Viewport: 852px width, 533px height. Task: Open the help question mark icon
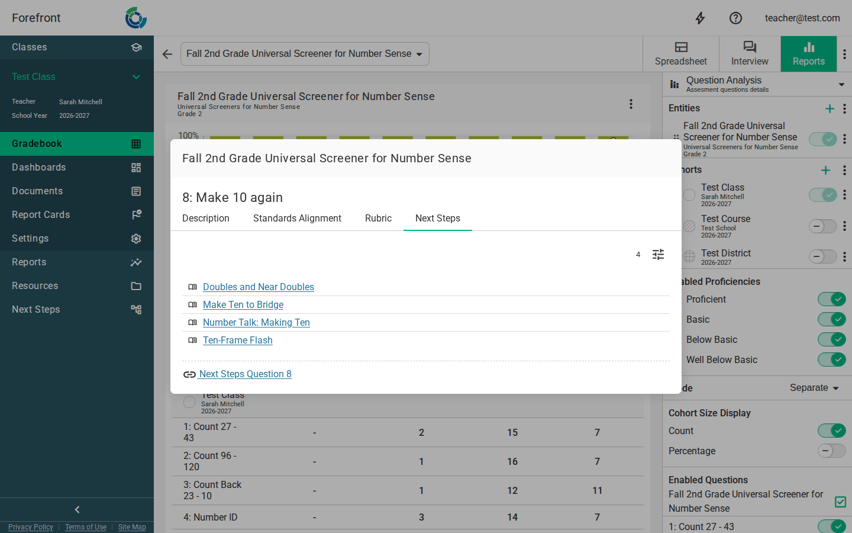point(735,18)
